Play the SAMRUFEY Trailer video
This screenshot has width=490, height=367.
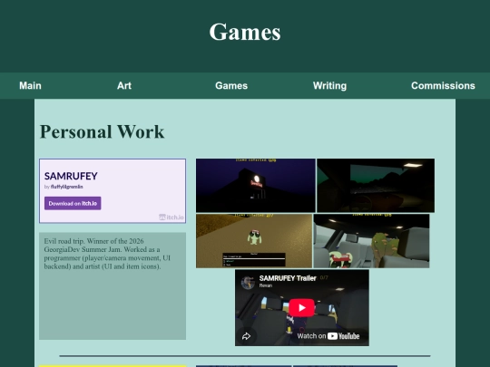tap(301, 308)
